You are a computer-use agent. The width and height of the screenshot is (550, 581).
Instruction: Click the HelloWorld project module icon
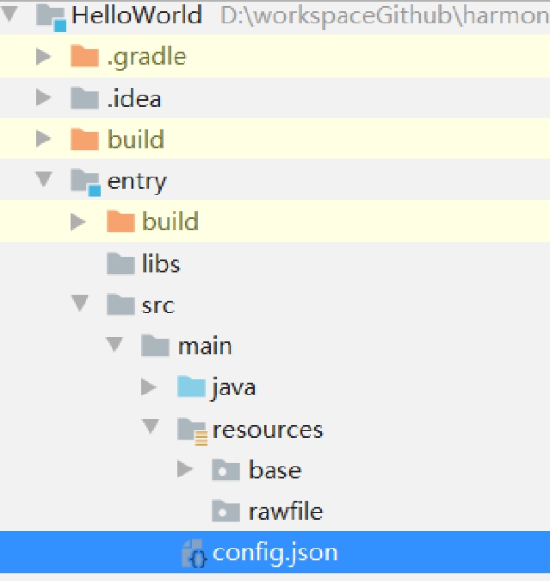pos(52,16)
